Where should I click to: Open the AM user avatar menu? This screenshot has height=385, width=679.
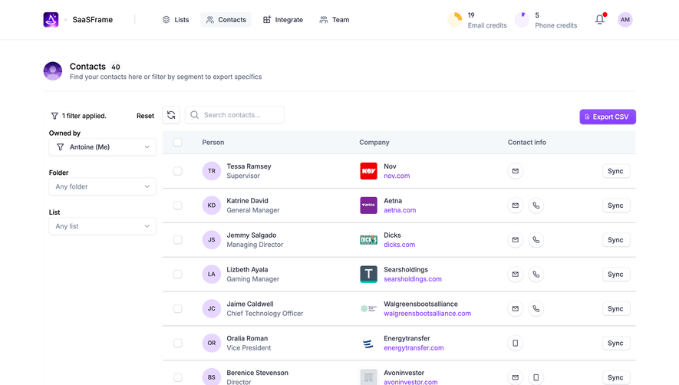click(x=625, y=19)
